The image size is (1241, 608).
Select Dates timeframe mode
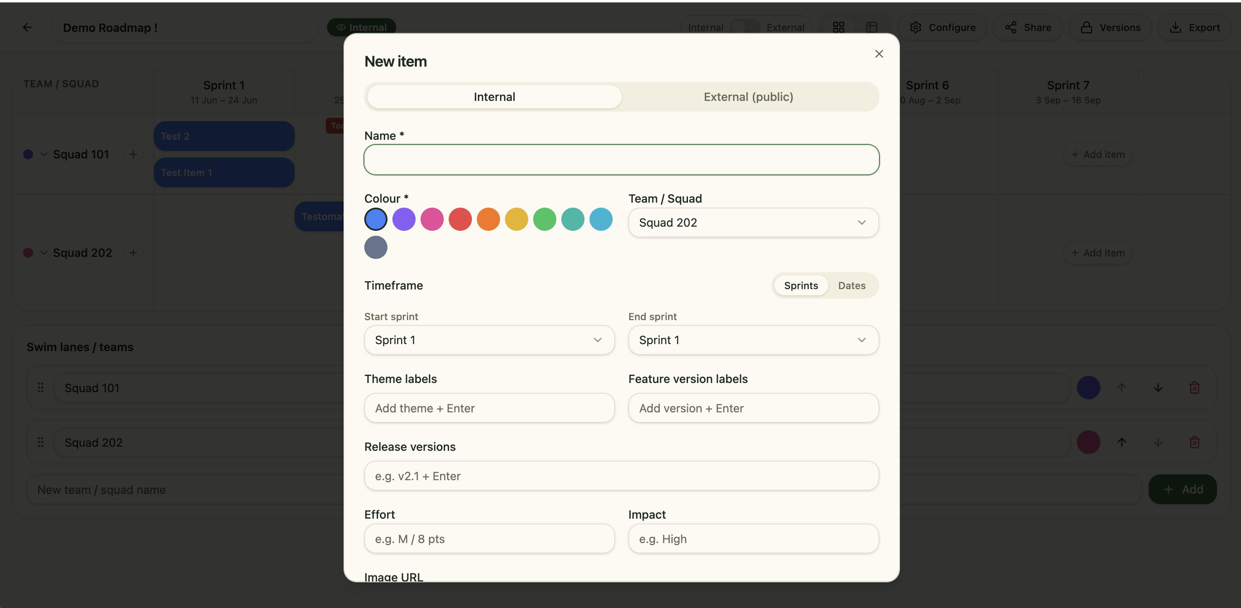[852, 285]
